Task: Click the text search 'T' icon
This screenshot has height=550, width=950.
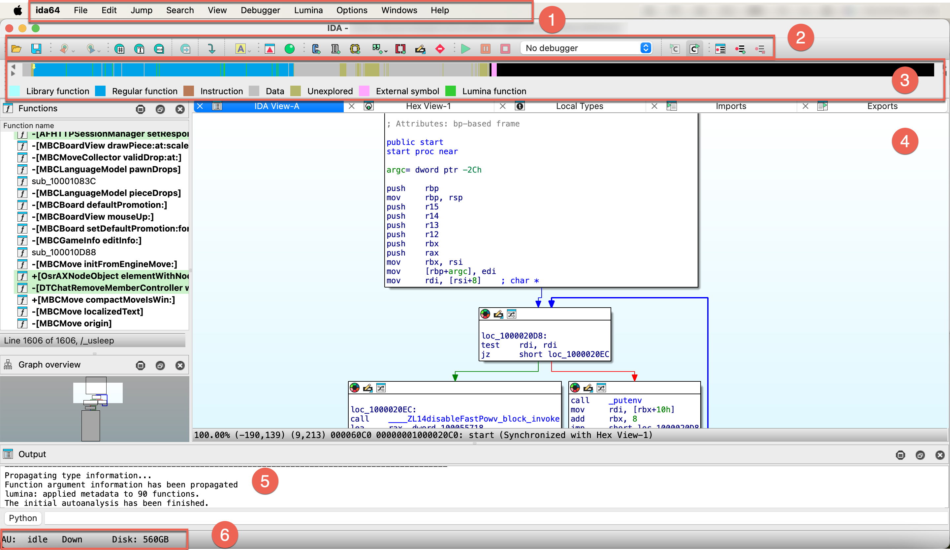Action: pyautogui.click(x=139, y=48)
